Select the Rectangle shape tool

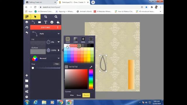click(x=39, y=22)
